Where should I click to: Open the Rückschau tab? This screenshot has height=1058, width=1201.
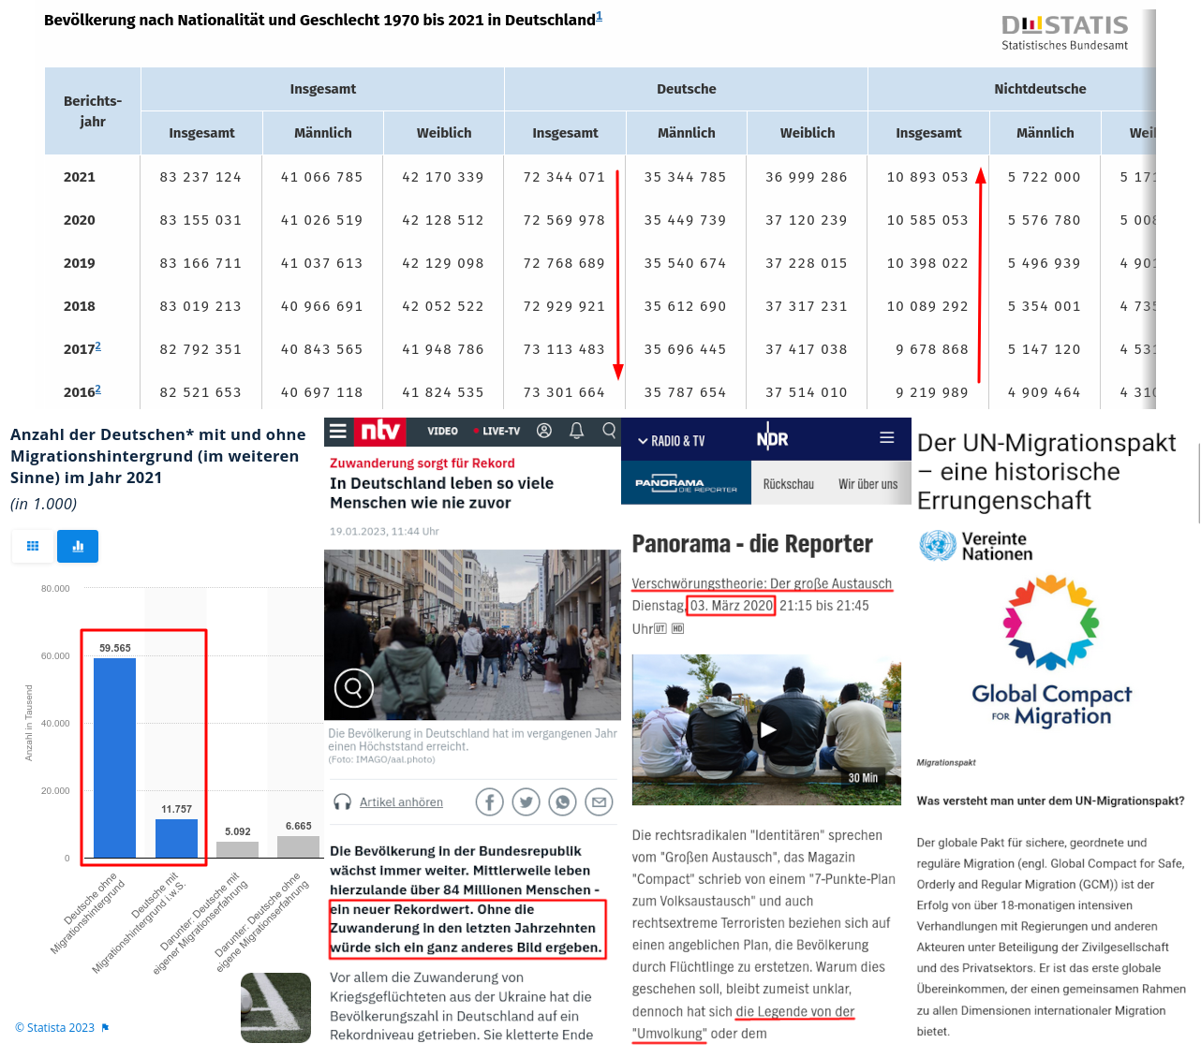[x=788, y=484]
